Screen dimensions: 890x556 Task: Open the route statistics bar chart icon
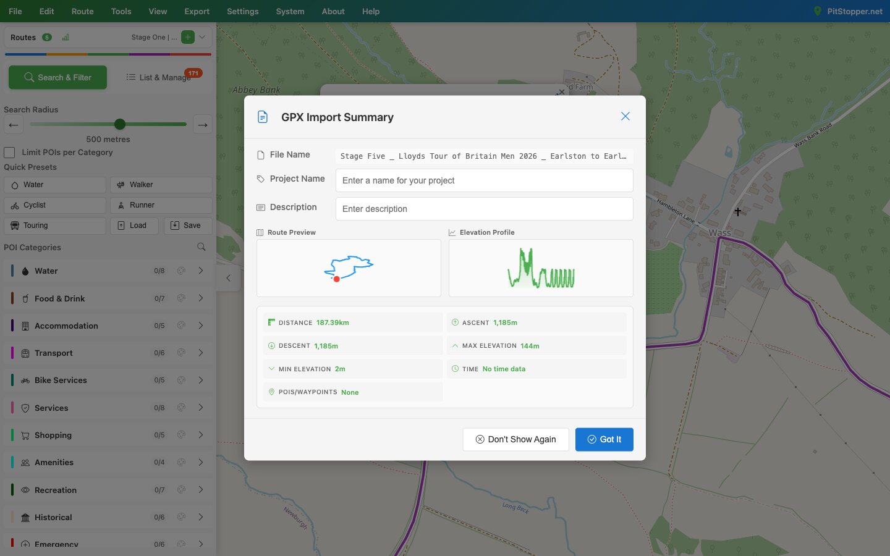point(66,37)
